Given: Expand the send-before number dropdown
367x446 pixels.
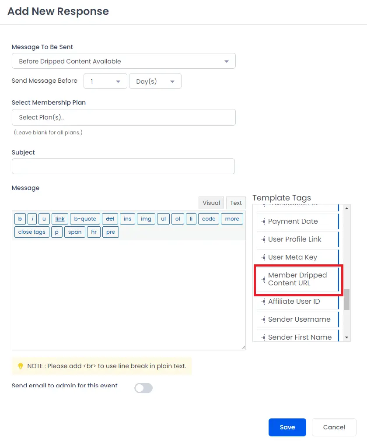Looking at the screenshot, I should click(105, 81).
